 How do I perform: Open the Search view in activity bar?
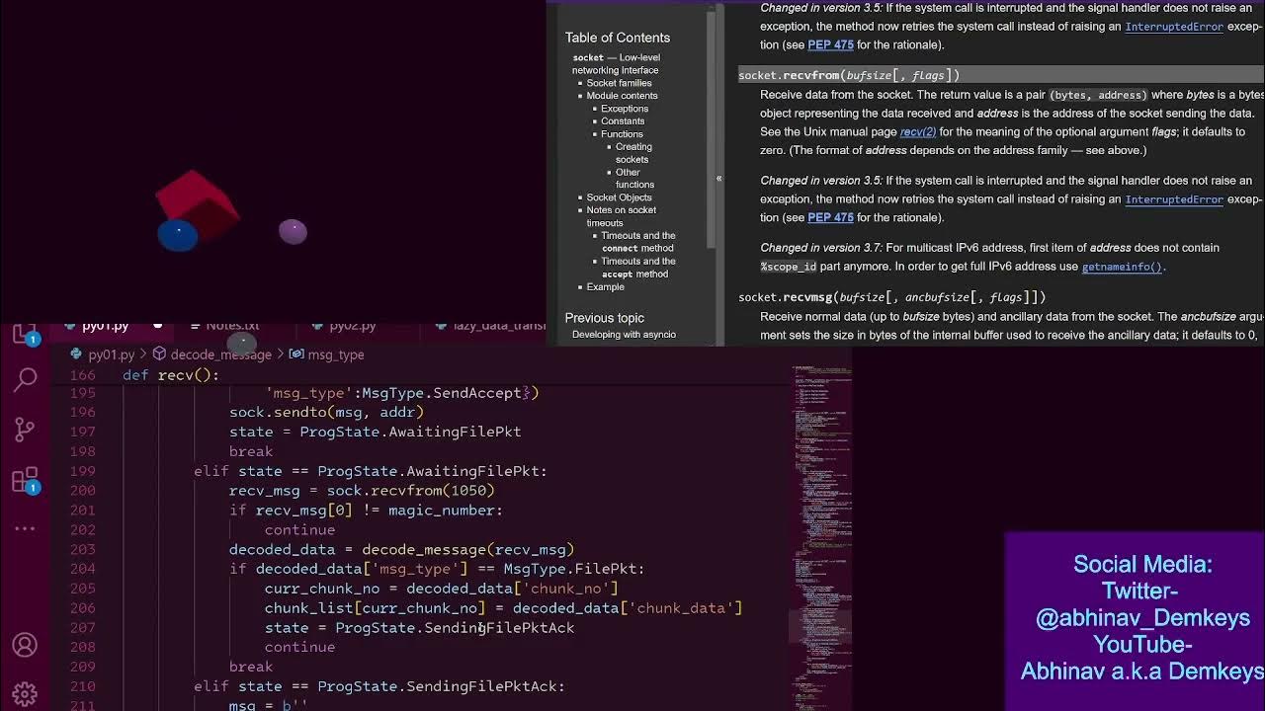(25, 378)
